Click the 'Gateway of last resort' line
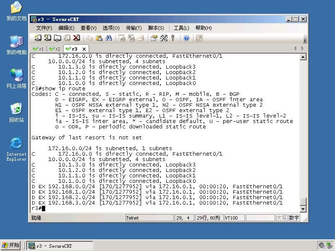The height and width of the screenshot is (251, 335). (x=87, y=138)
